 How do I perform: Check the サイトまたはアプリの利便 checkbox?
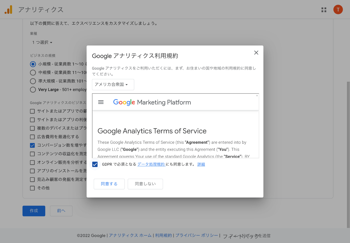(x=32, y=120)
